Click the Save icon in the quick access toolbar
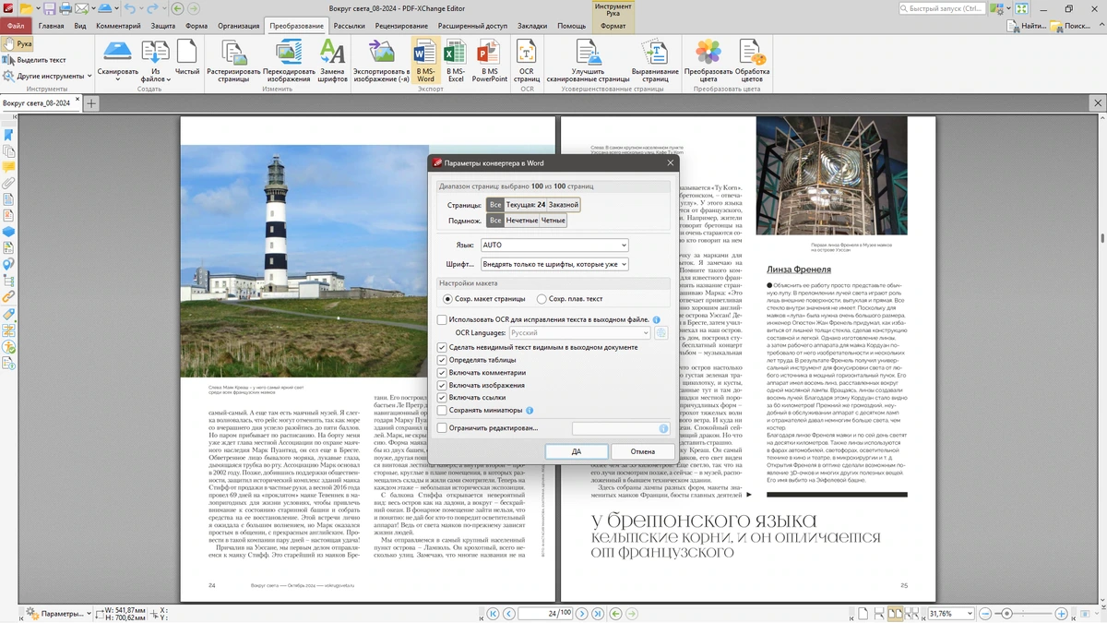Screen dimensions: 1107x623 pyautogui.click(x=50, y=8)
